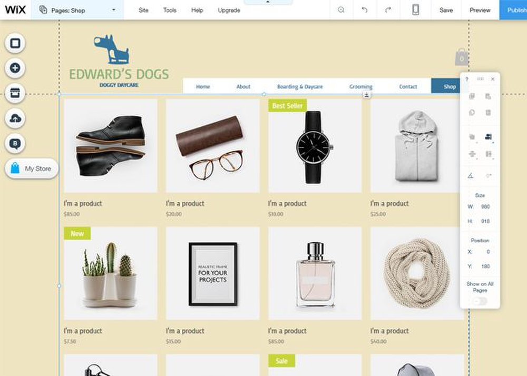Select the Grooming navigation tab
Image resolution: width=527 pixels, height=376 pixels.
click(x=360, y=86)
